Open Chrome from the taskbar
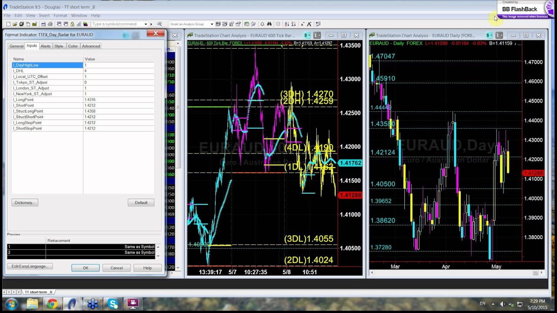The height and width of the screenshot is (313, 557). (52, 303)
